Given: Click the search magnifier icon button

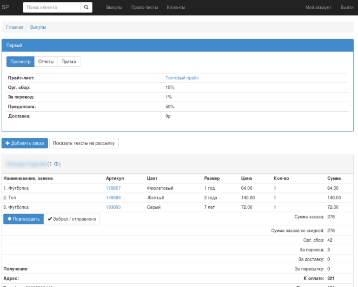Looking at the screenshot, I should (86, 7).
